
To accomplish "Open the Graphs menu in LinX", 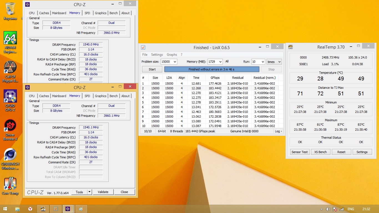I will tap(172, 55).
